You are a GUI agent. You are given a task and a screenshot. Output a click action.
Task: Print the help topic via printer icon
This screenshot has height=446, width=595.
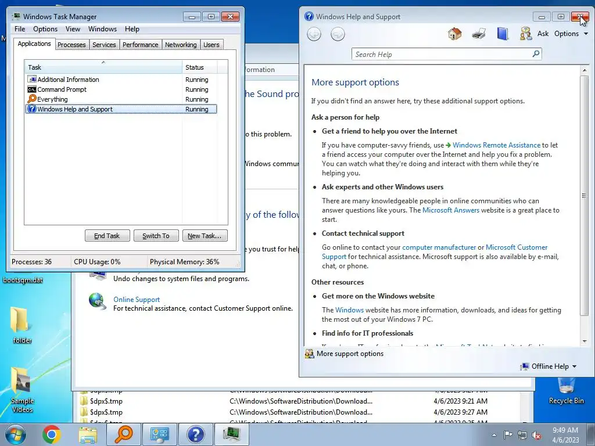[479, 34]
